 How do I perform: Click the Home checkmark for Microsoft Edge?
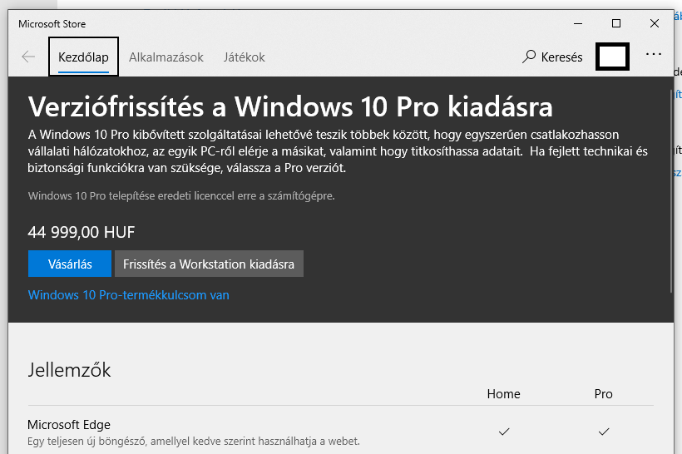[504, 432]
